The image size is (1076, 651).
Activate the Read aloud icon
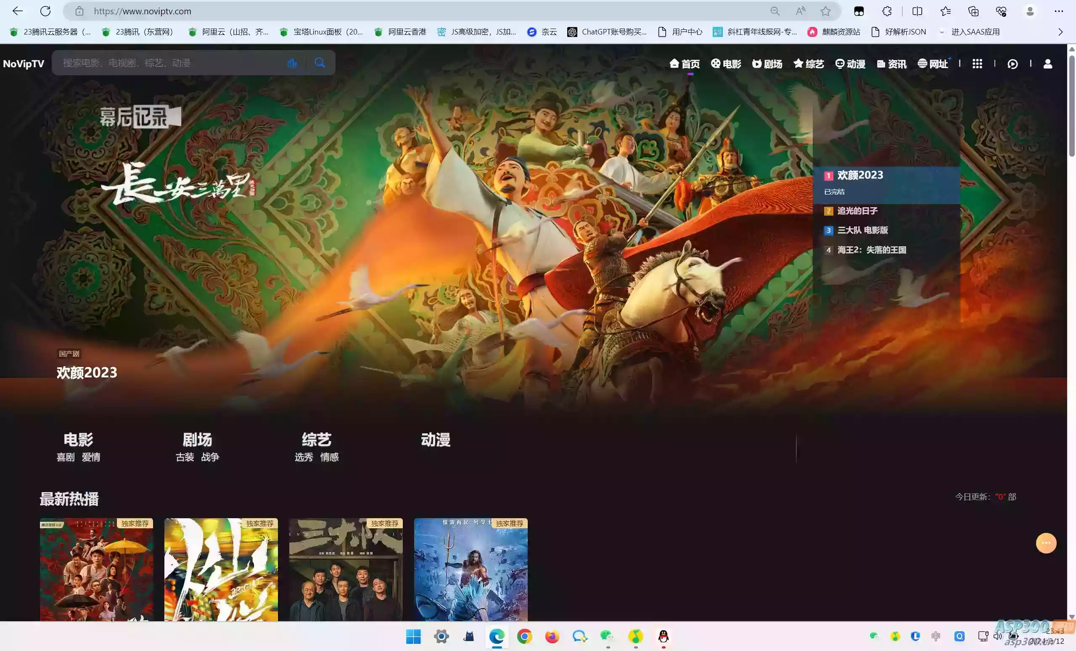point(801,11)
